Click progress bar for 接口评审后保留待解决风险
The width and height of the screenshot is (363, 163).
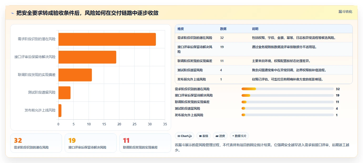[x=288, y=95]
